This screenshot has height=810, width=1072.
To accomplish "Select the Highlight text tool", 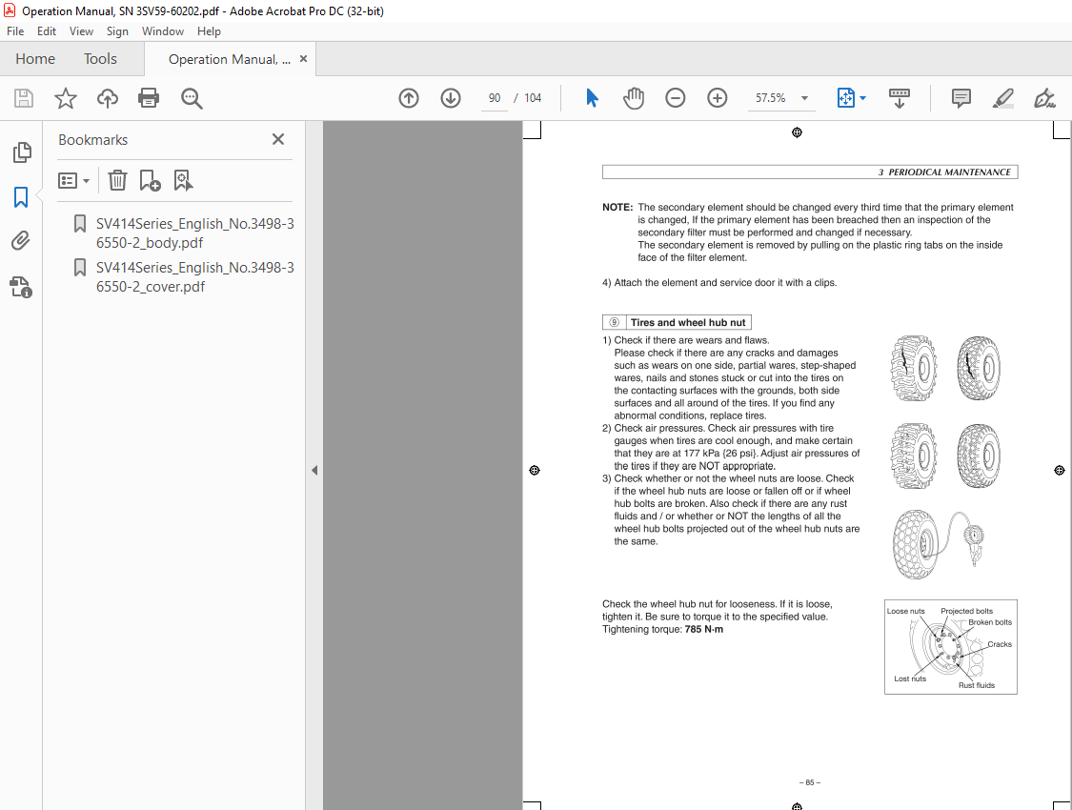I will pos(1003,98).
